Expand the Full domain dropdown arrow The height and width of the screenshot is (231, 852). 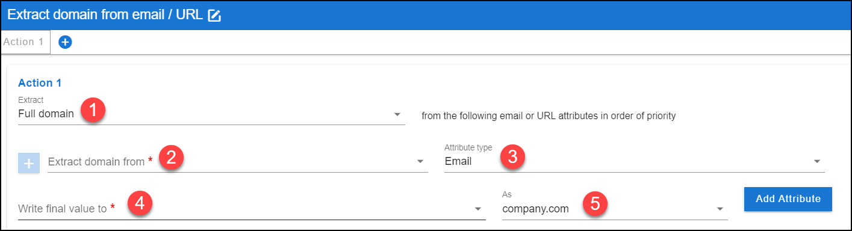coord(397,114)
